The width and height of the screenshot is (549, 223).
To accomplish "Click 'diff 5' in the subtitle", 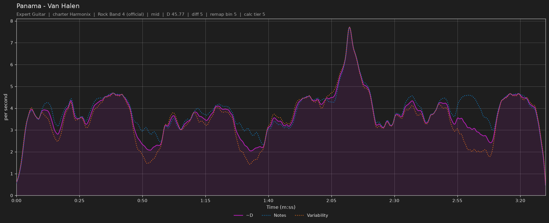I will [x=197, y=14].
